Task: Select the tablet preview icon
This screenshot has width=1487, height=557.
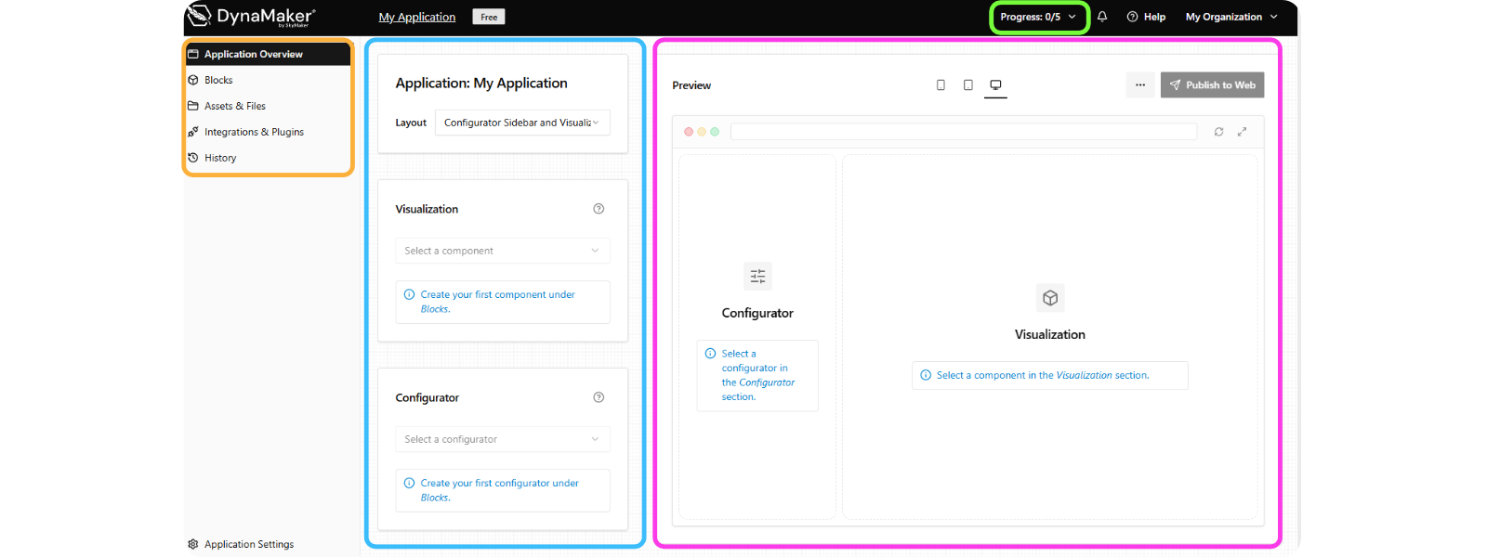Action: [967, 84]
